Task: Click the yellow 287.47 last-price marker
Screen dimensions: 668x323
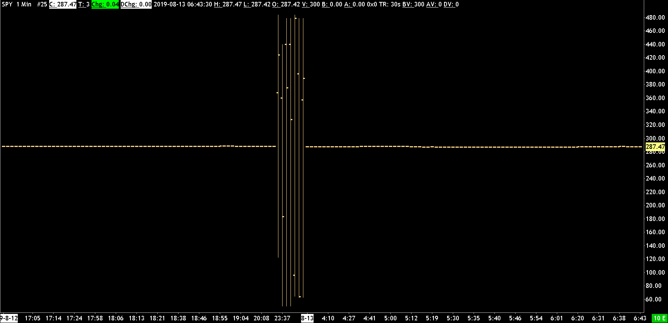Action: point(655,147)
